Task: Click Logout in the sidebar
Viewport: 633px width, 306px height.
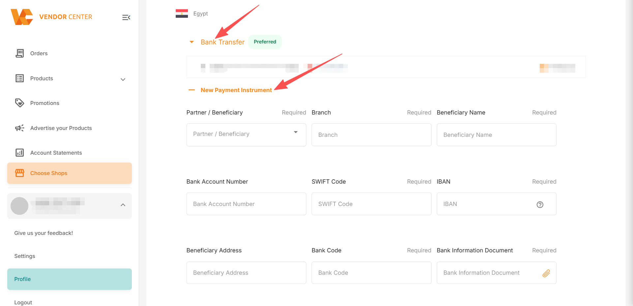Action: pos(23,302)
